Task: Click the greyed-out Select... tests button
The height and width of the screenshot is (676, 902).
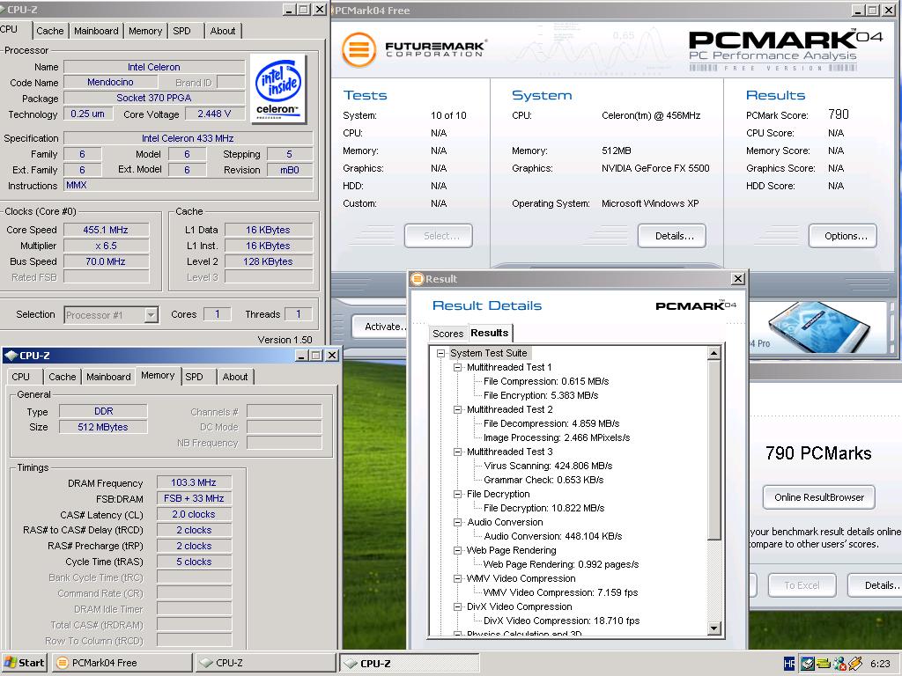Action: click(439, 236)
